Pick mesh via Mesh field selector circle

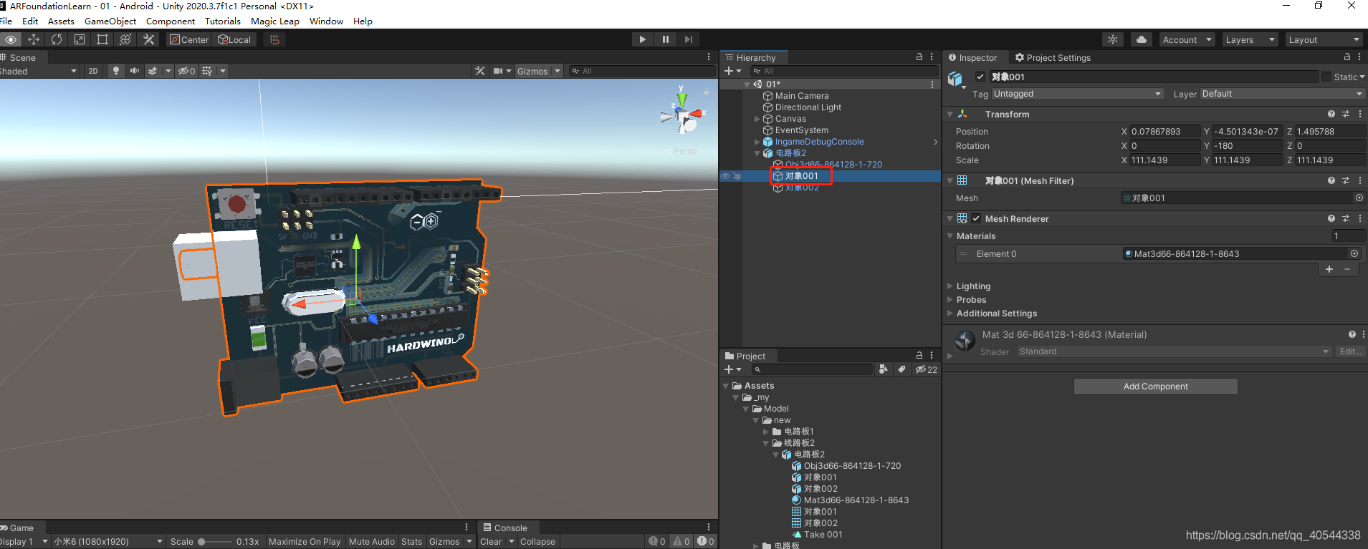pos(1359,198)
